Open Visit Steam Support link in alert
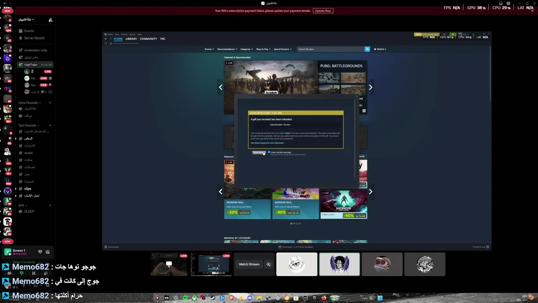This screenshot has height=303, width=538. (267, 143)
